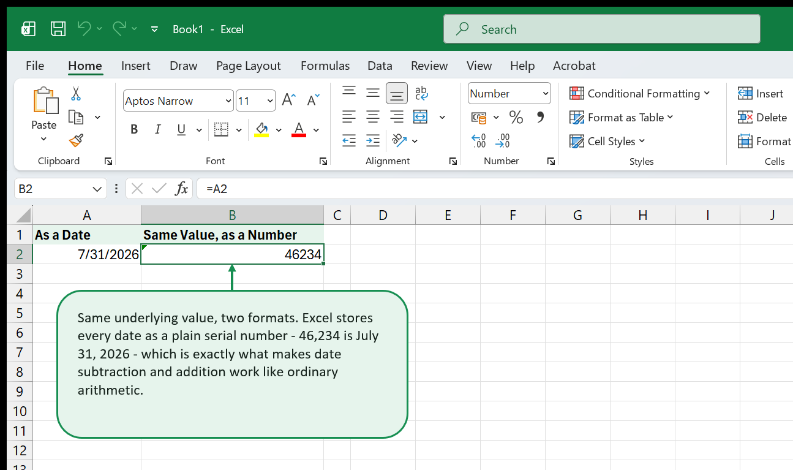Open the Alignment dialog launcher
Viewport: 793px width, 470px height.
[453, 161]
